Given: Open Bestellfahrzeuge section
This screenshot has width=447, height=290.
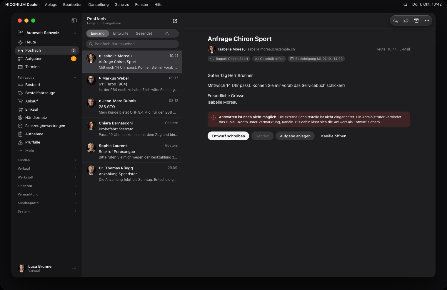Looking at the screenshot, I should (47, 93).
